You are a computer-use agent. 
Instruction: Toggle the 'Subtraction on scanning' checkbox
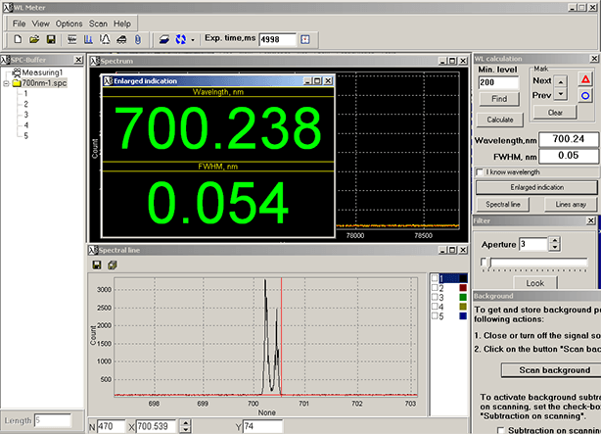click(502, 429)
